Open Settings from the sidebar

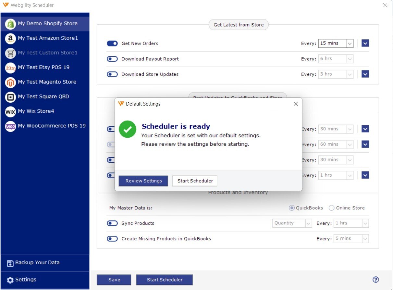pos(26,280)
